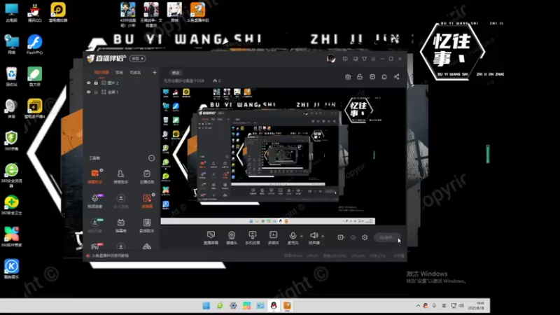
Task: Click the share icon above the preview
Action: point(396,77)
